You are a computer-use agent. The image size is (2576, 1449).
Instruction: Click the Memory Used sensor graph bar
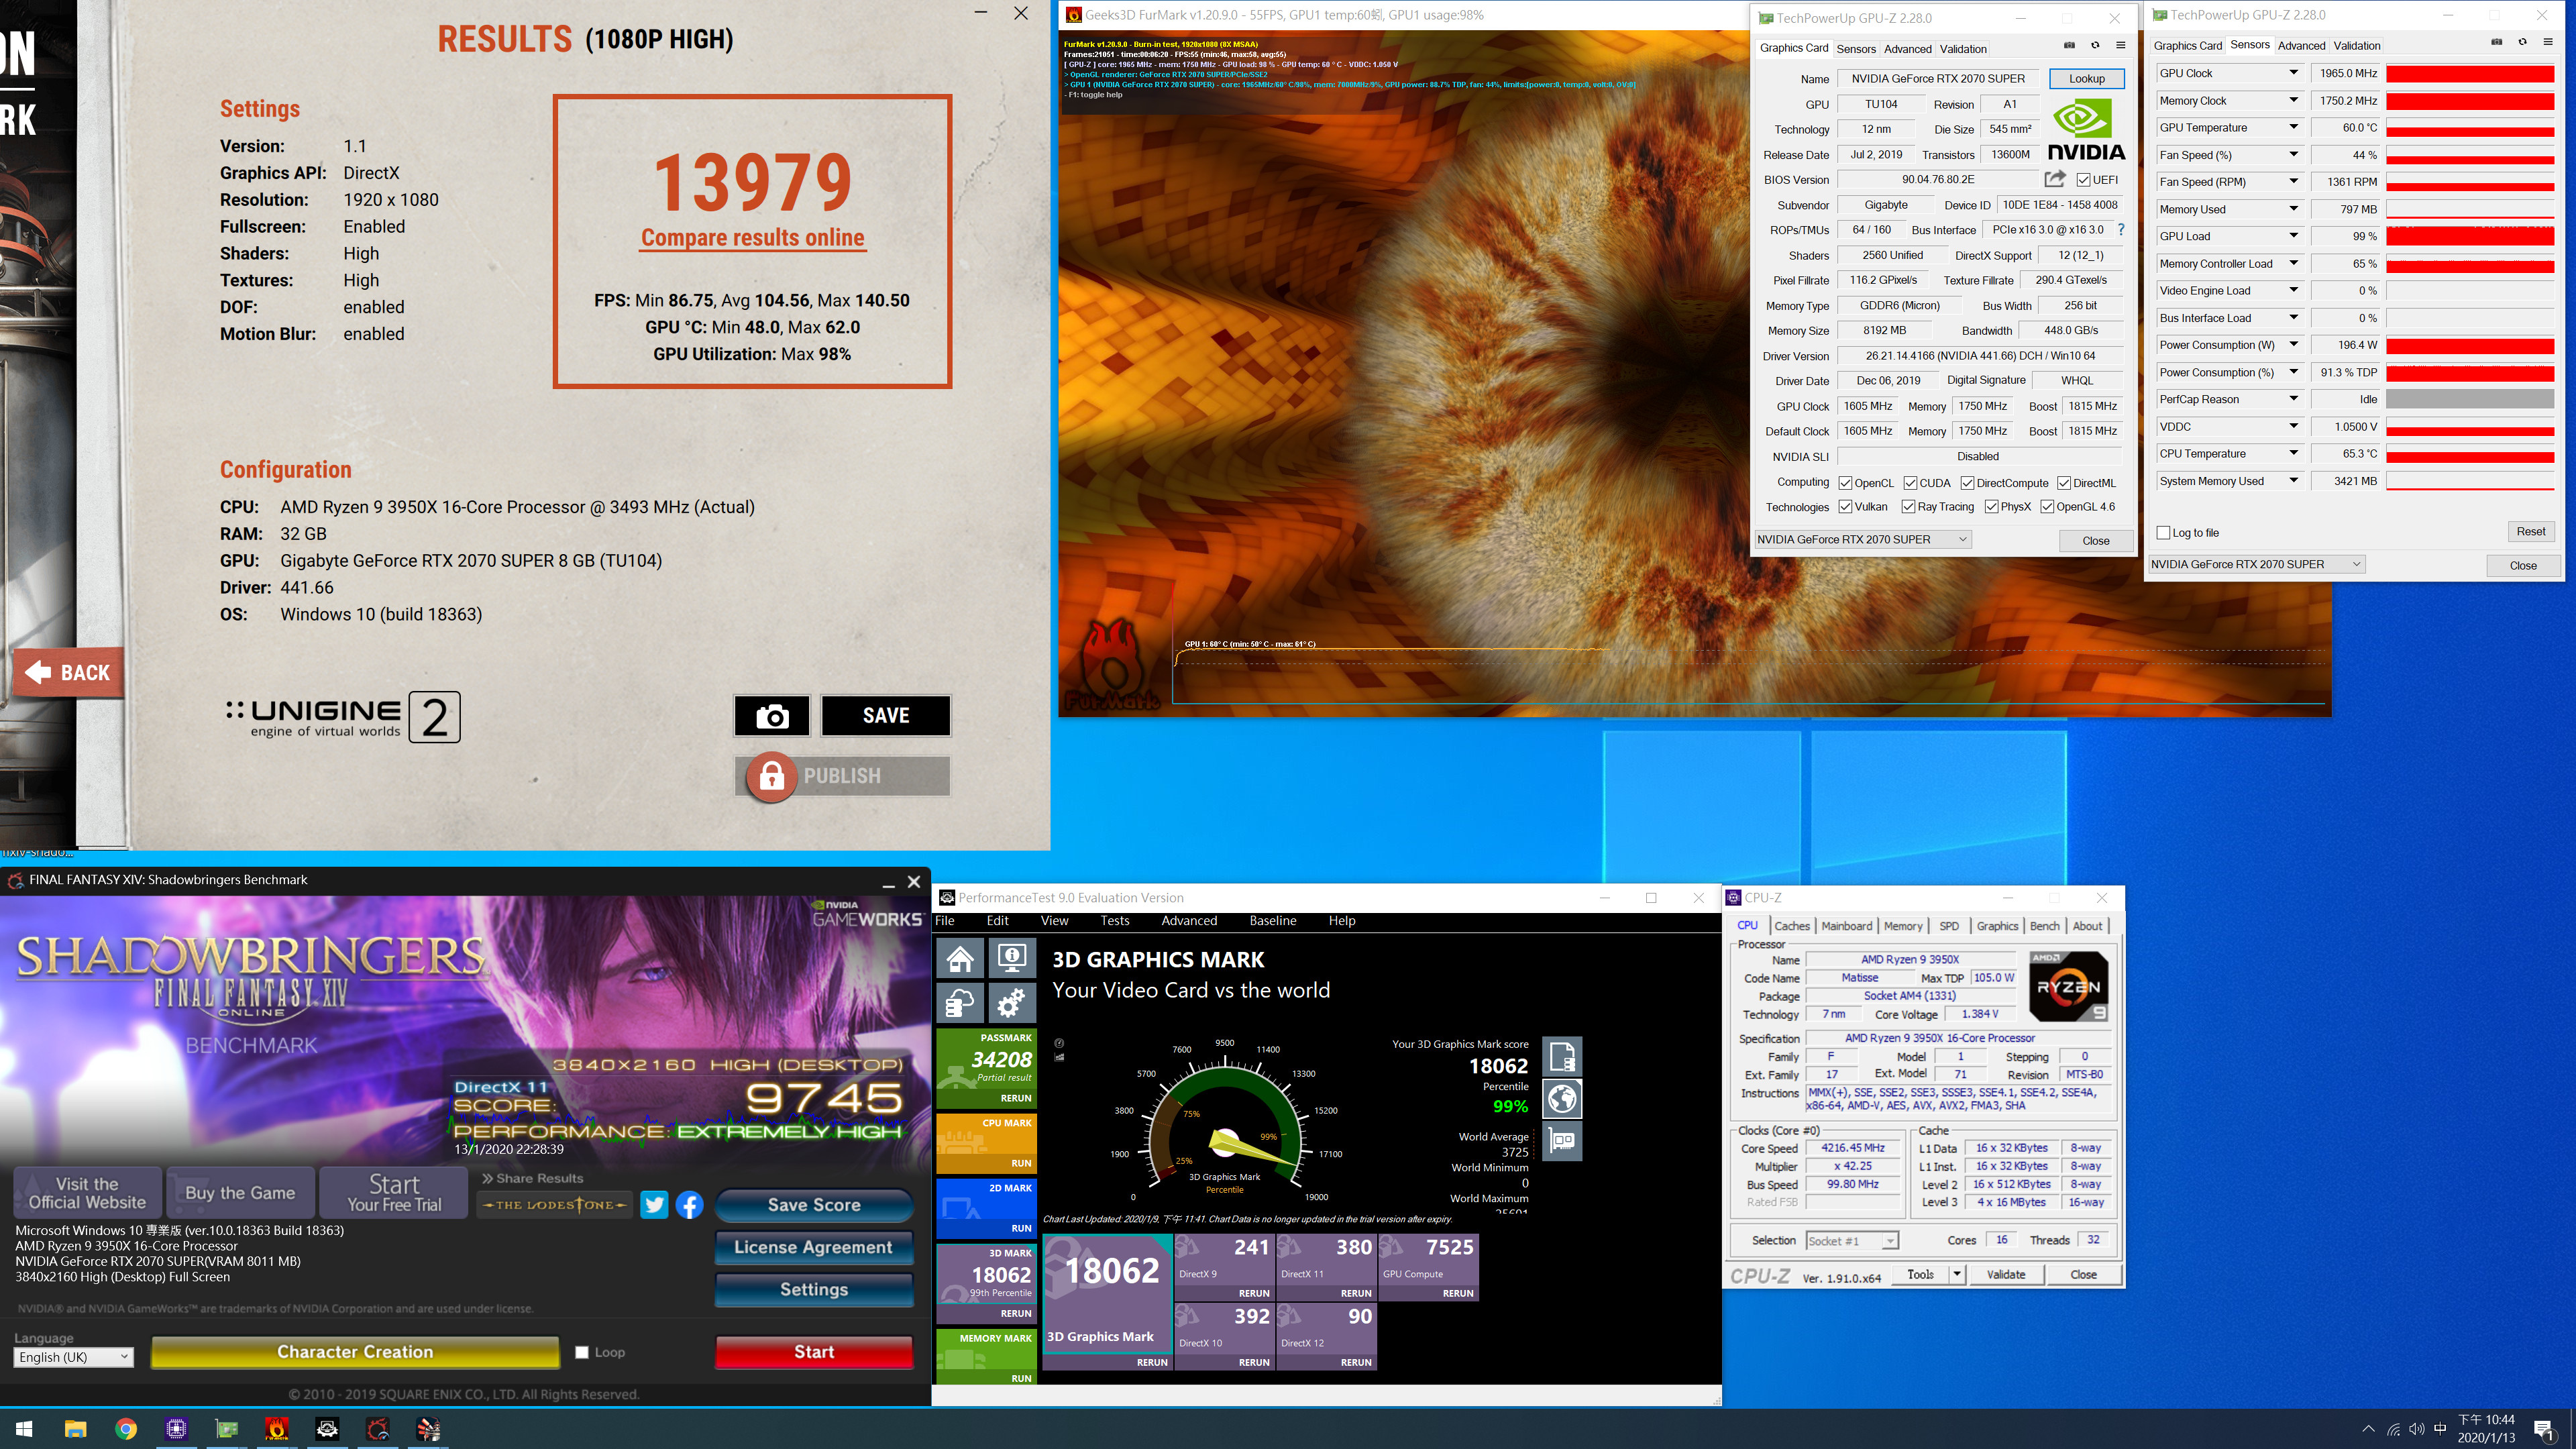click(2469, 209)
